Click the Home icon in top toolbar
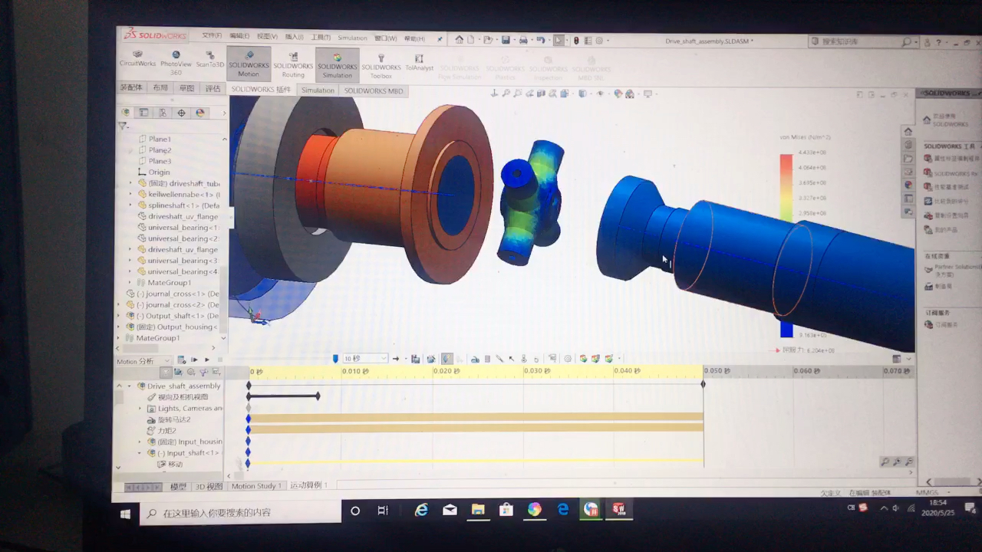The image size is (982, 552). coord(460,39)
